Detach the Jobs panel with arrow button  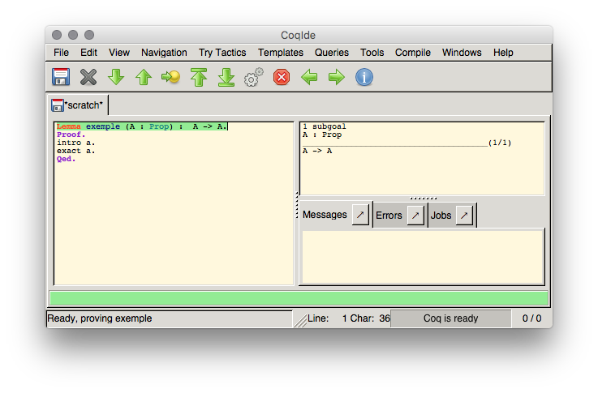pyautogui.click(x=464, y=216)
